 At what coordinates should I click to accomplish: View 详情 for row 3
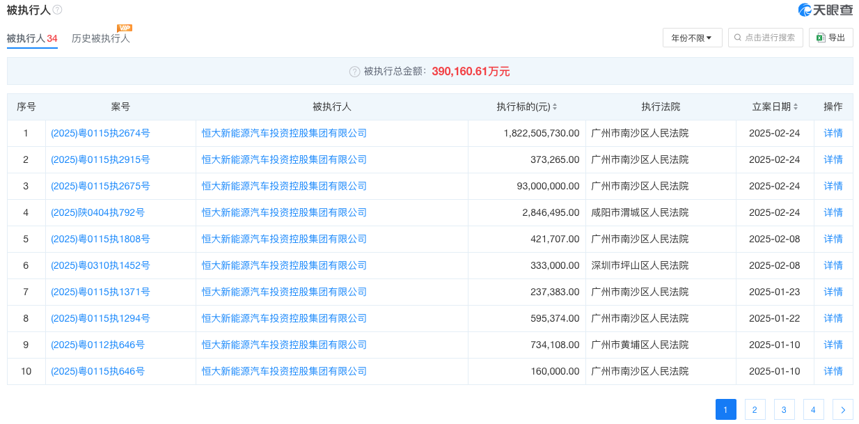(x=833, y=186)
